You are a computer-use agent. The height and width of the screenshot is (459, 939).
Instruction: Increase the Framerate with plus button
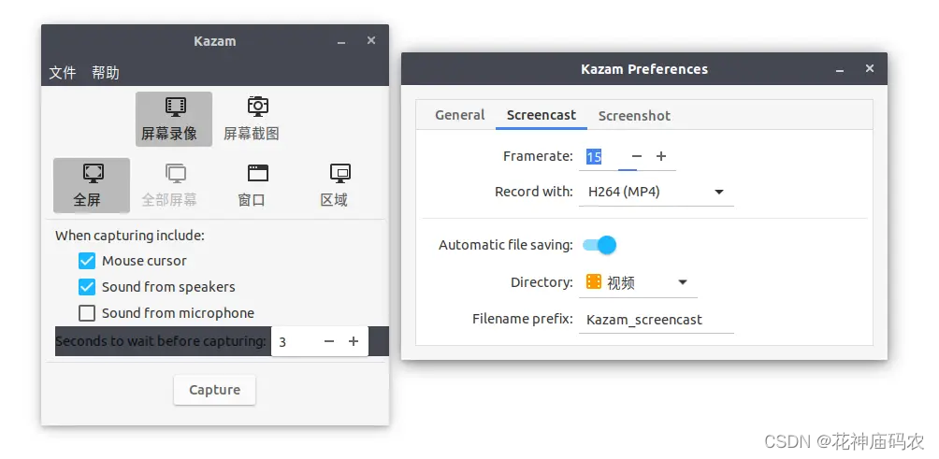[x=661, y=156]
